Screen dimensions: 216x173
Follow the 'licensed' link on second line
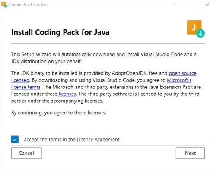pos(20,80)
